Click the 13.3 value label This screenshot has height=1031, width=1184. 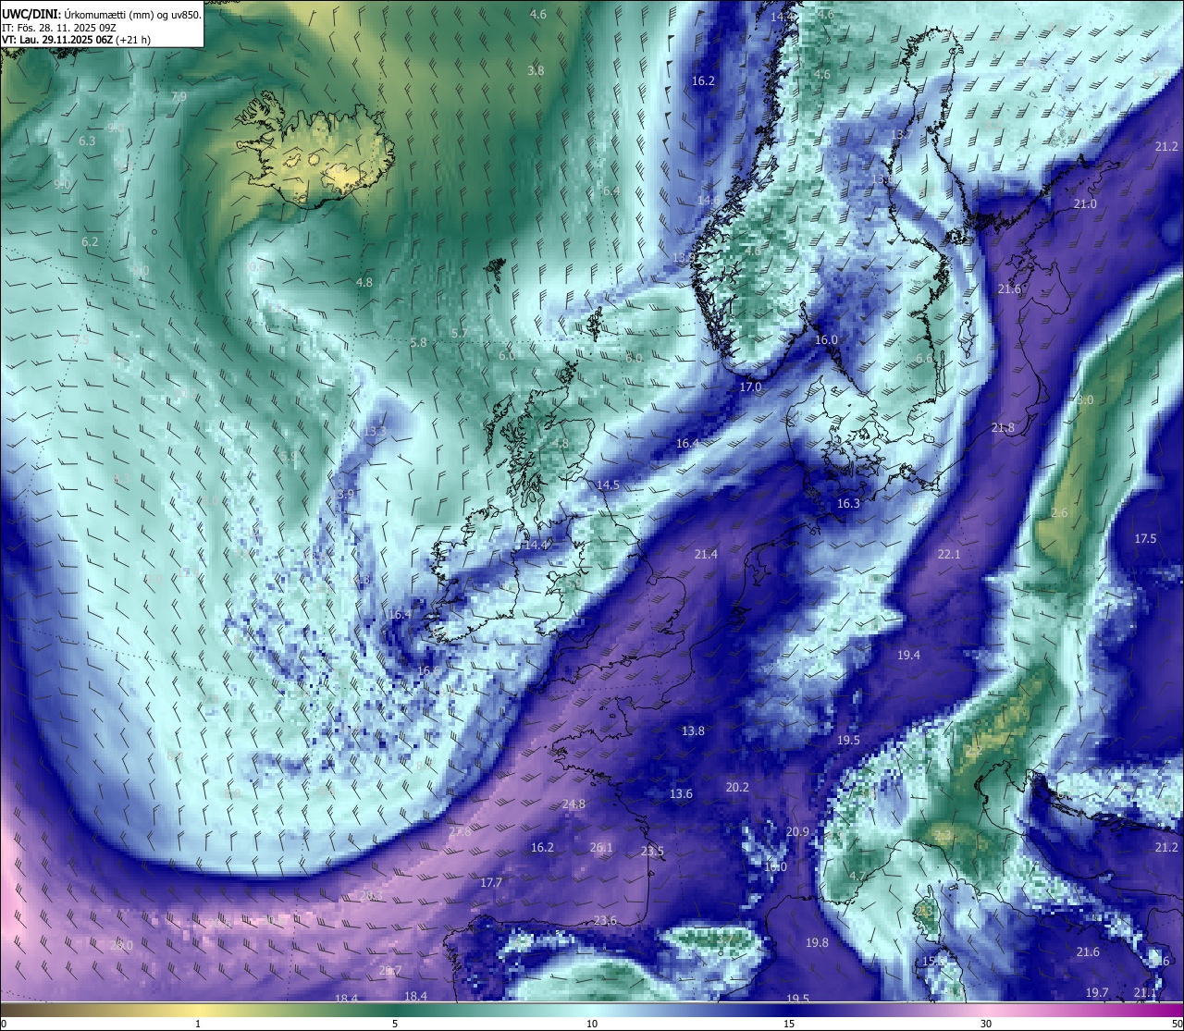click(375, 432)
